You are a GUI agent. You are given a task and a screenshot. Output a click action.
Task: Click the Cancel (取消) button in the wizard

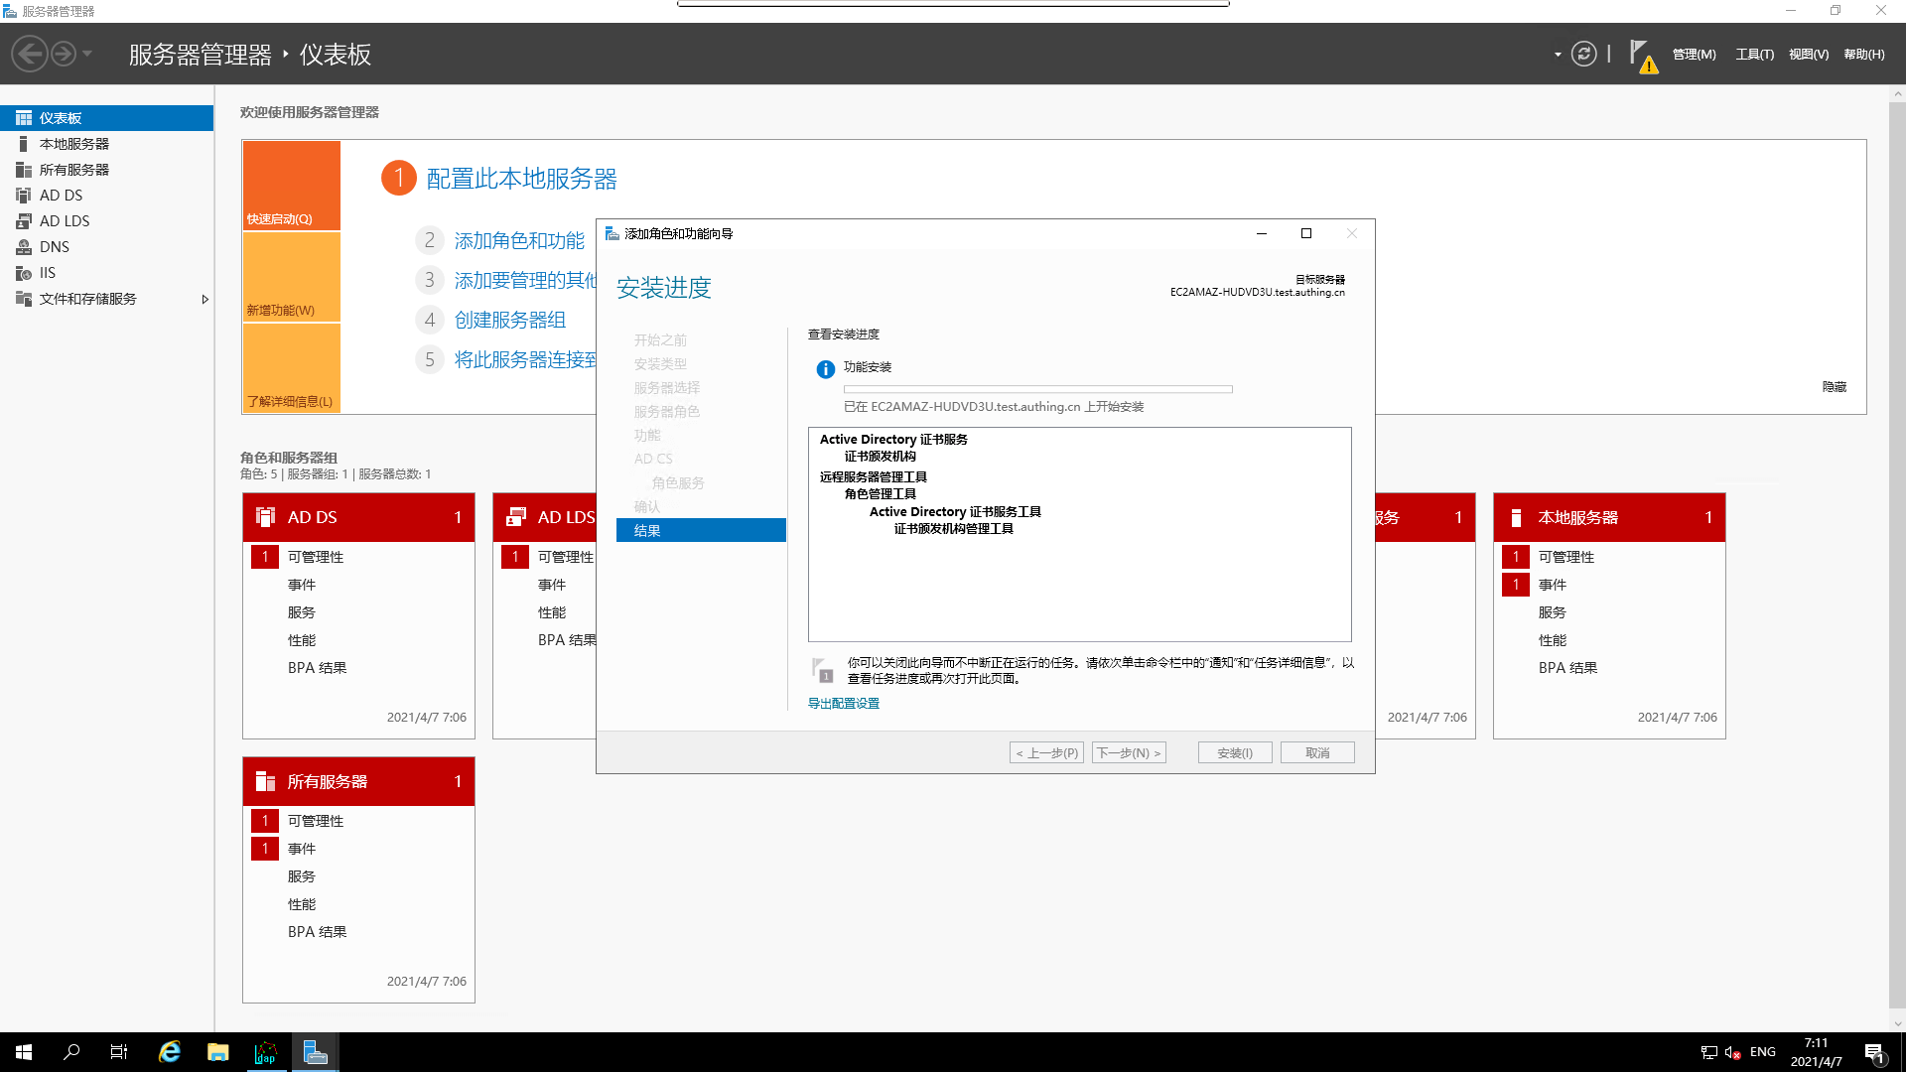(1316, 753)
